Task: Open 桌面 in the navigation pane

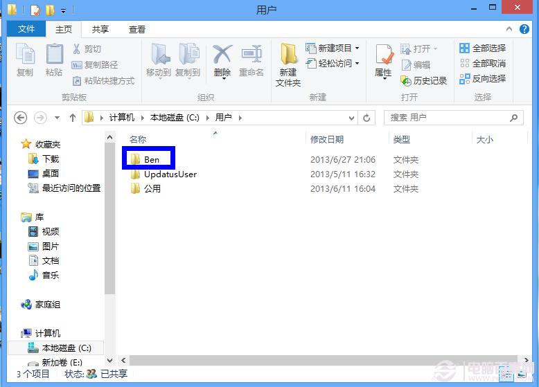Action: tap(44, 173)
